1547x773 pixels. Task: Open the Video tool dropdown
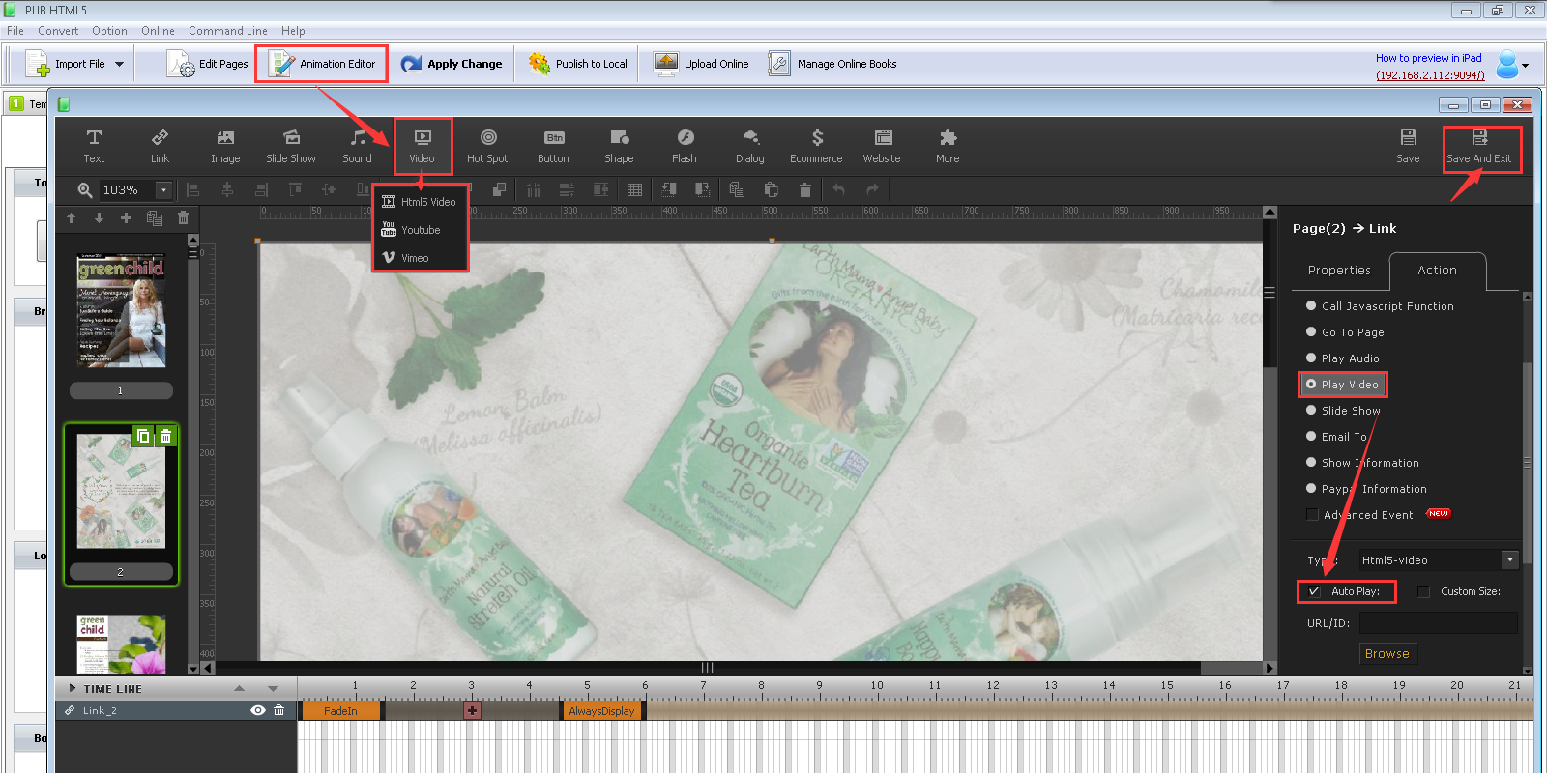click(x=423, y=147)
